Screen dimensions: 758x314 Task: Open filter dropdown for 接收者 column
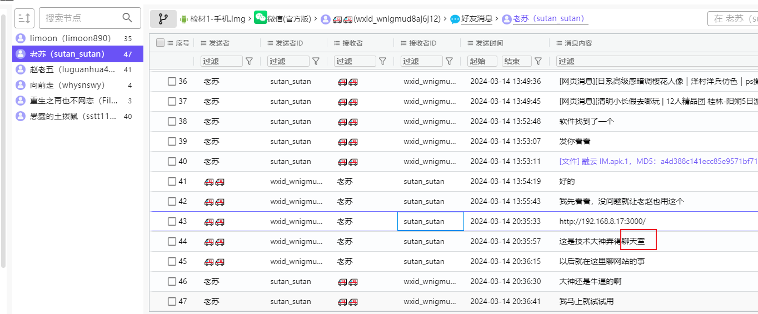click(382, 61)
